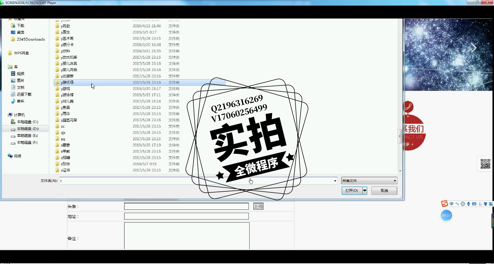Select the y游乐场 folder

(139, 82)
